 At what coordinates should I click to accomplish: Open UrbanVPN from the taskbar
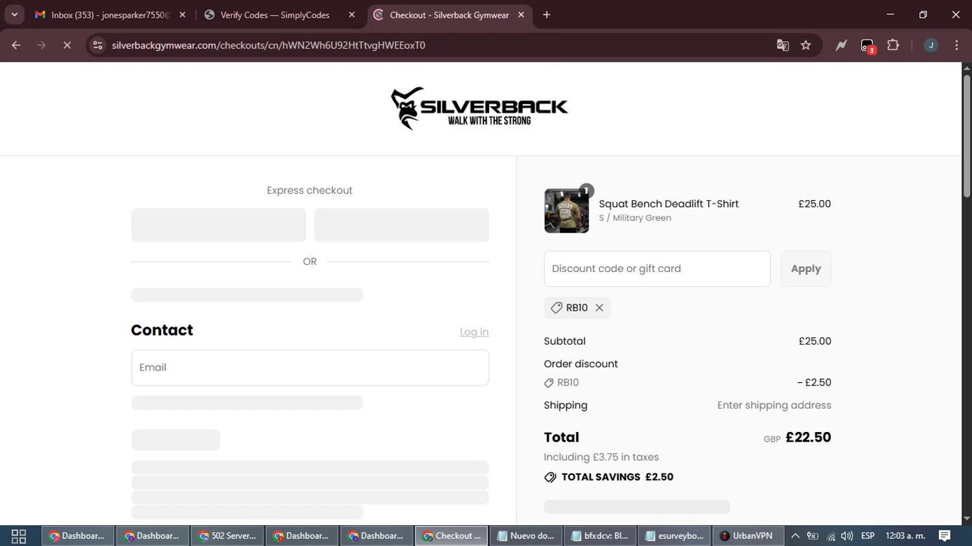click(748, 536)
